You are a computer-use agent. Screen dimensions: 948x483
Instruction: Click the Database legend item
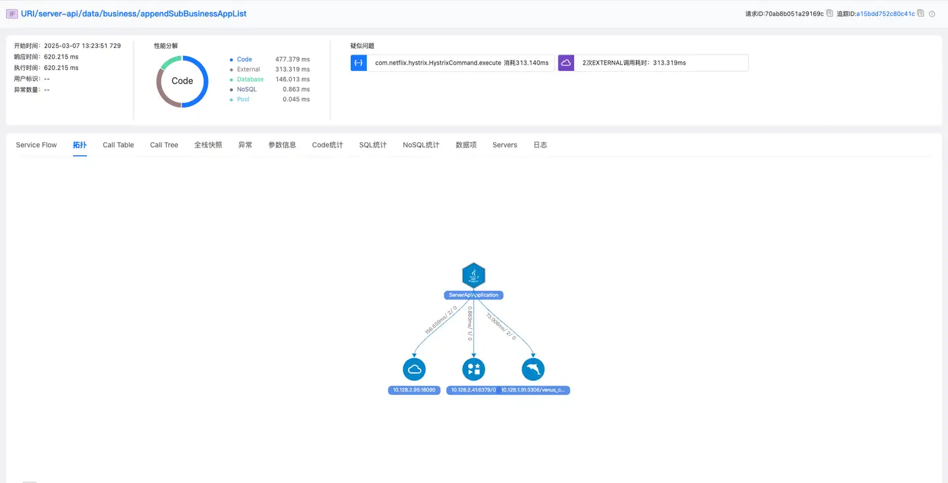pos(250,79)
